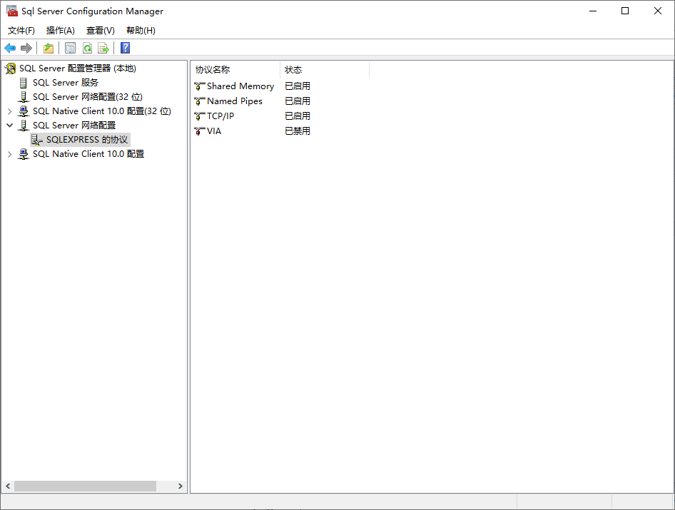Click the Up one level folder icon
Screen dimensions: 675x510
coord(49,48)
